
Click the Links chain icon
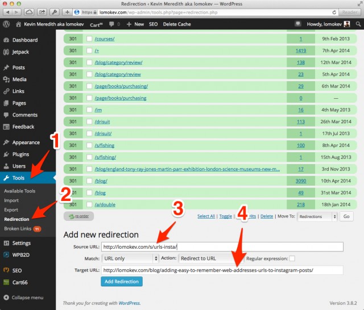[6, 91]
